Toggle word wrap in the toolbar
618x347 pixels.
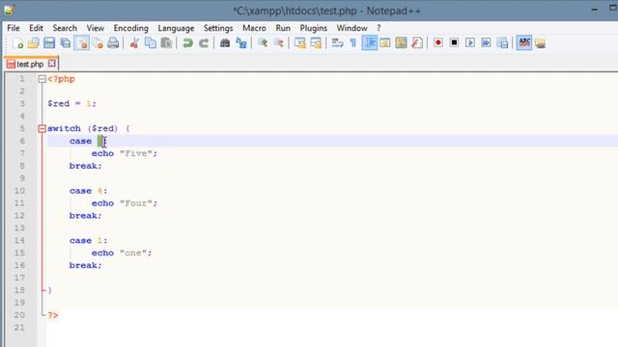(337, 42)
